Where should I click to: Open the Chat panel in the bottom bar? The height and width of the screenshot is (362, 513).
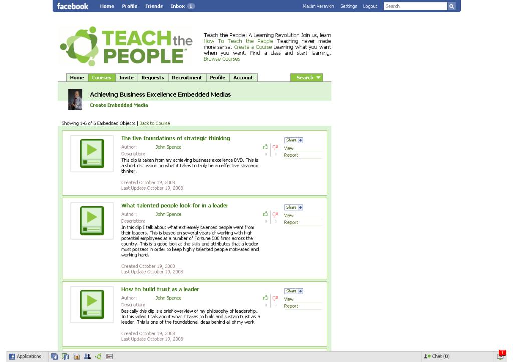click(x=437, y=356)
